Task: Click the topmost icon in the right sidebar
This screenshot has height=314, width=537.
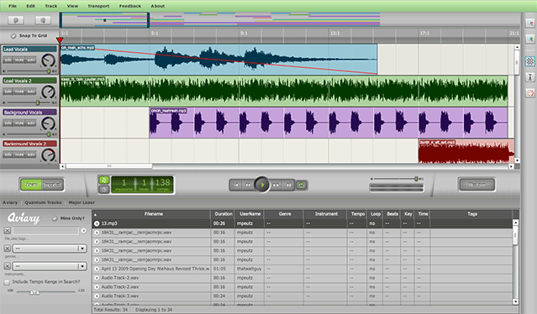Action: pos(530,24)
